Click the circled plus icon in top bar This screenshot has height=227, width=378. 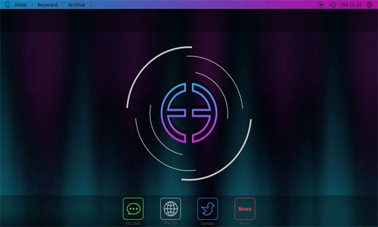coord(321,4)
